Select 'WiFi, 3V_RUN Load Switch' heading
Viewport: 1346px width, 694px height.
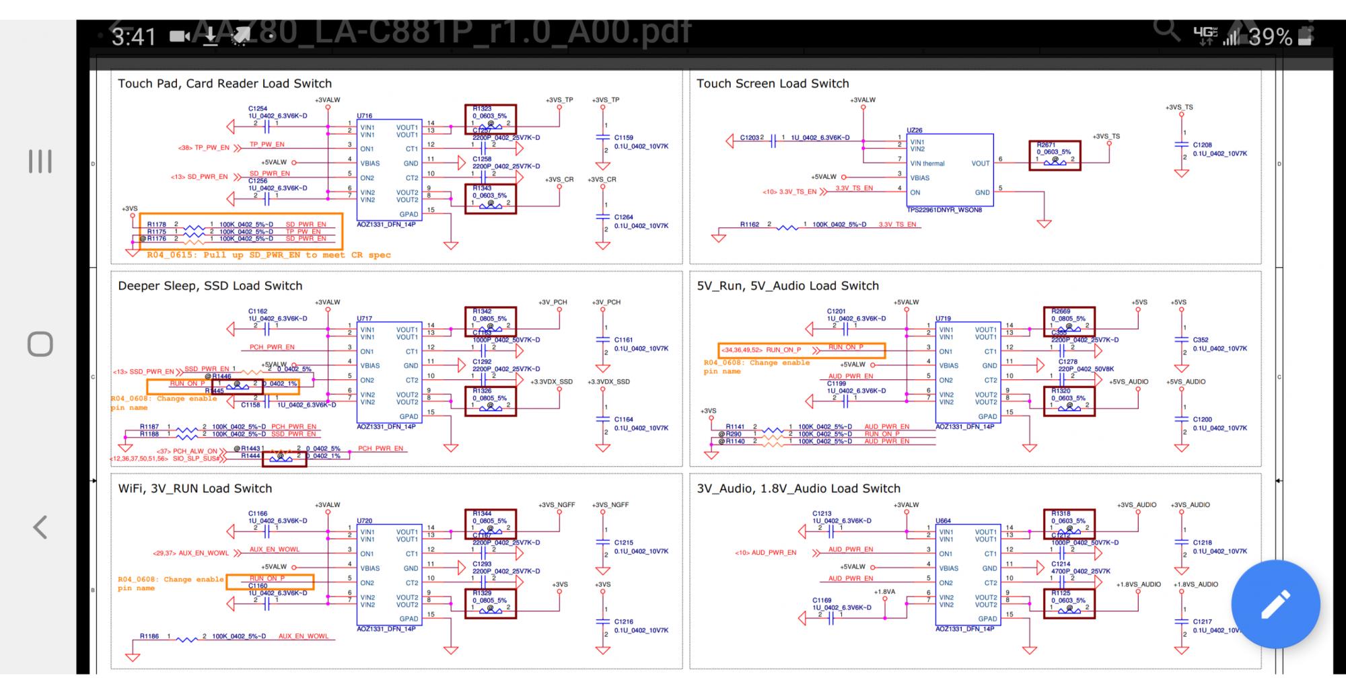point(195,488)
